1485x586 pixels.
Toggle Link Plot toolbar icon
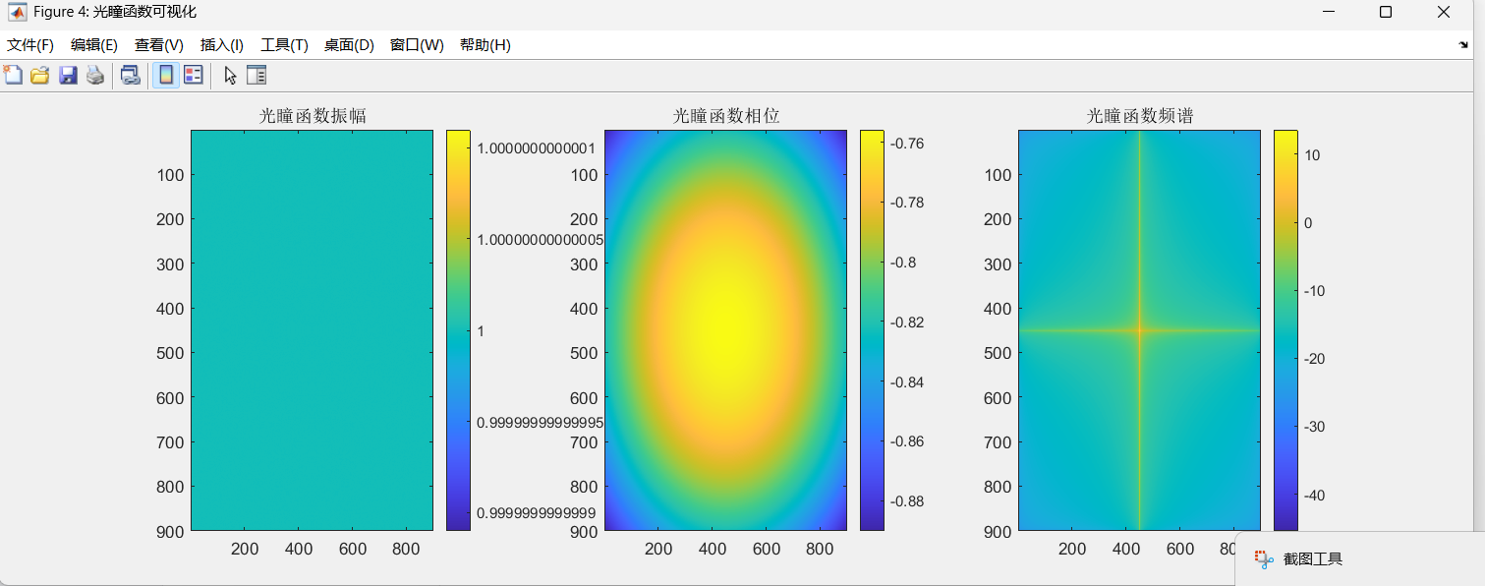point(130,75)
